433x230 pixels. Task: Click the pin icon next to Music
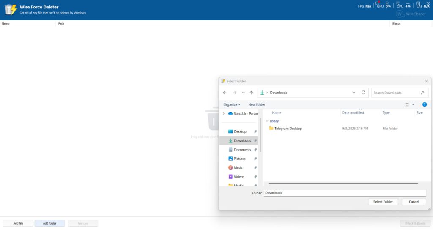point(255,167)
